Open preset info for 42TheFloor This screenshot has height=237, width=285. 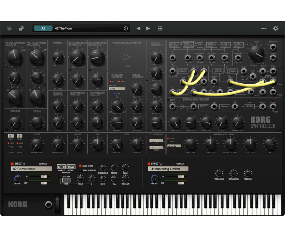point(126,28)
